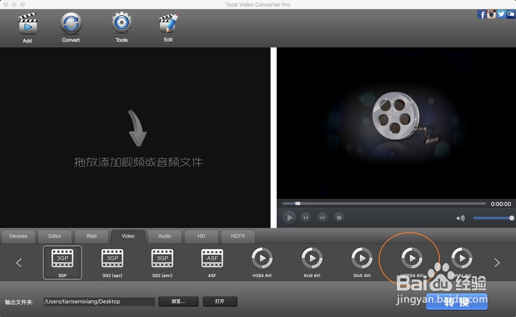Screen dimensions: 516x317
Task: Open the chat feedback icon next to Twitter
Action: [511, 14]
